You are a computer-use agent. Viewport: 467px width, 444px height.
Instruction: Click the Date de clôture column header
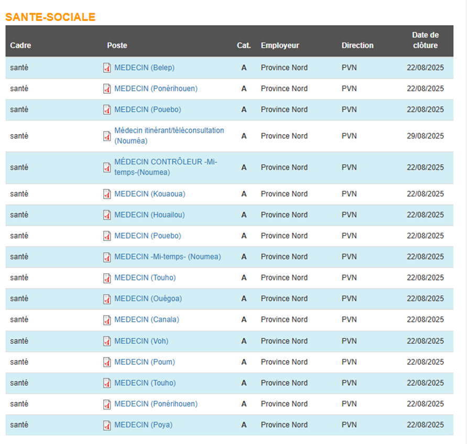click(425, 40)
